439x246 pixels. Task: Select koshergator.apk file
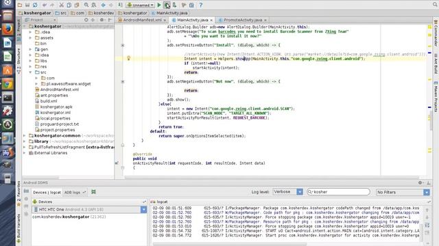54,107
